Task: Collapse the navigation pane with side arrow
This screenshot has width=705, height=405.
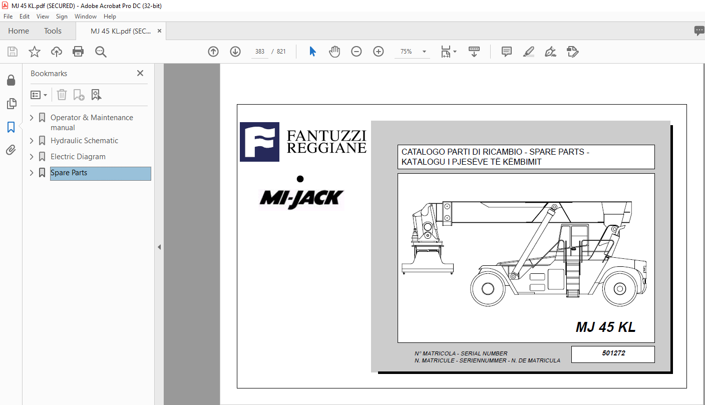Action: [159, 247]
